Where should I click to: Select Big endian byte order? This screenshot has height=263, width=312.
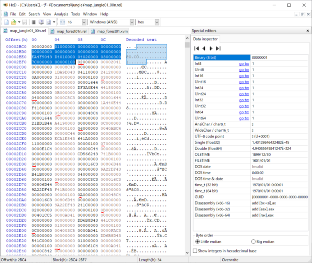(x=262, y=242)
